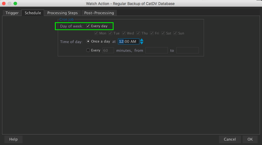
Task: Toggle the Sat checkbox
Action: [163, 33]
